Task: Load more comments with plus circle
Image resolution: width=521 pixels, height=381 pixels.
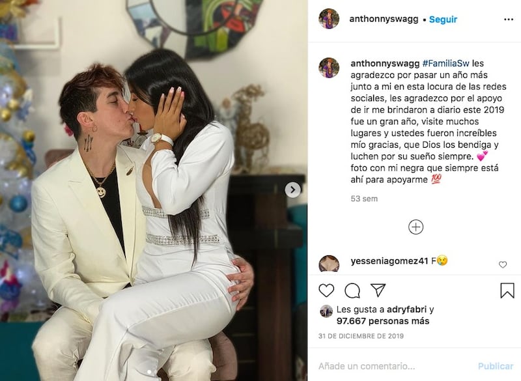Action: (415, 227)
